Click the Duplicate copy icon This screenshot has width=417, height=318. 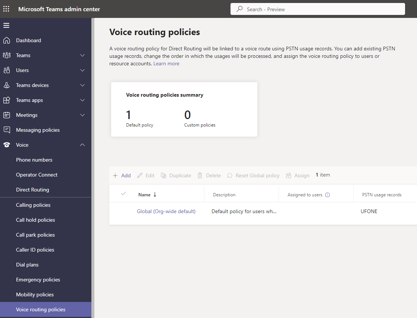[x=164, y=176]
